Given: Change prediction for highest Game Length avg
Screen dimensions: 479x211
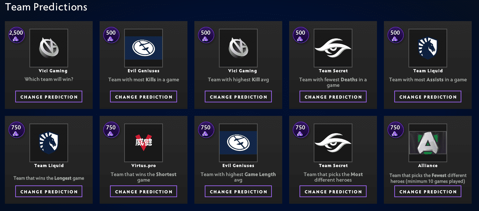Looking at the screenshot, I should click(238, 192).
